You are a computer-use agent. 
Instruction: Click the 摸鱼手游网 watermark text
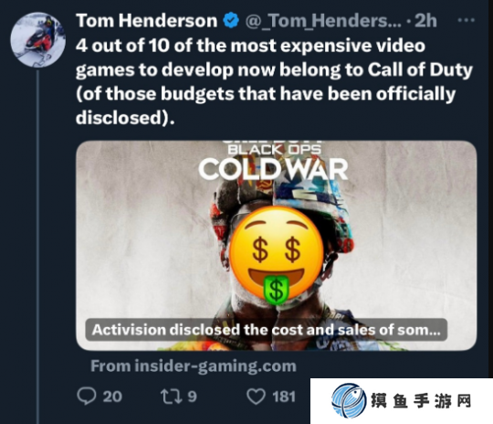[421, 401]
